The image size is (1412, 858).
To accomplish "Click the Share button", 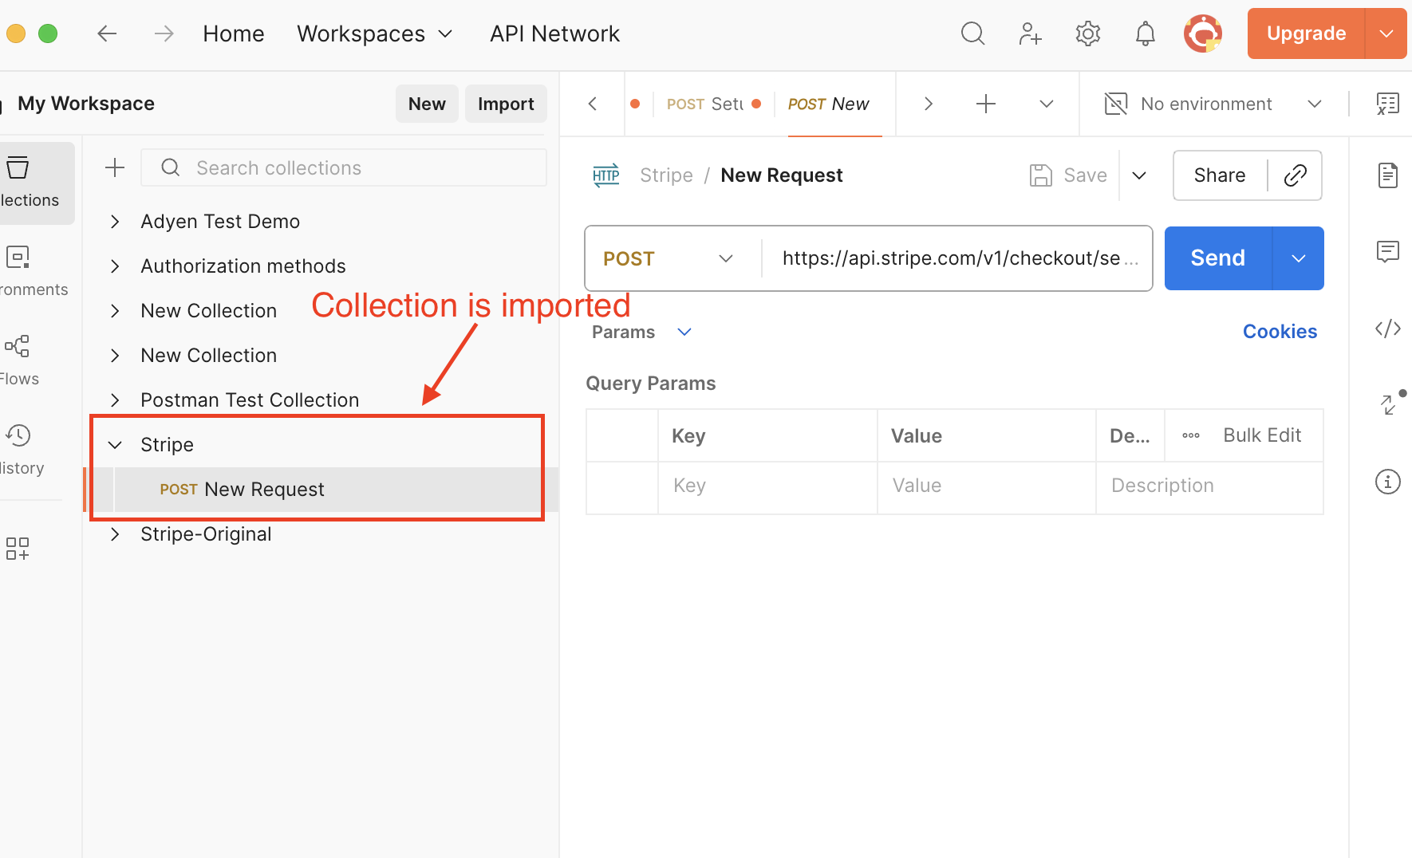I will click(1220, 175).
